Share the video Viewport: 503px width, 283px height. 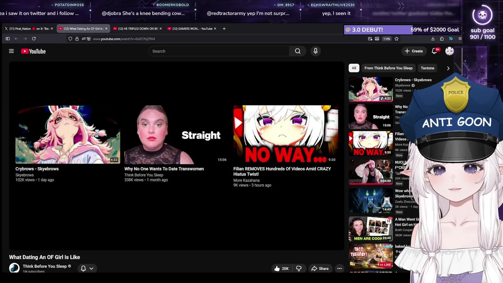[320, 268]
